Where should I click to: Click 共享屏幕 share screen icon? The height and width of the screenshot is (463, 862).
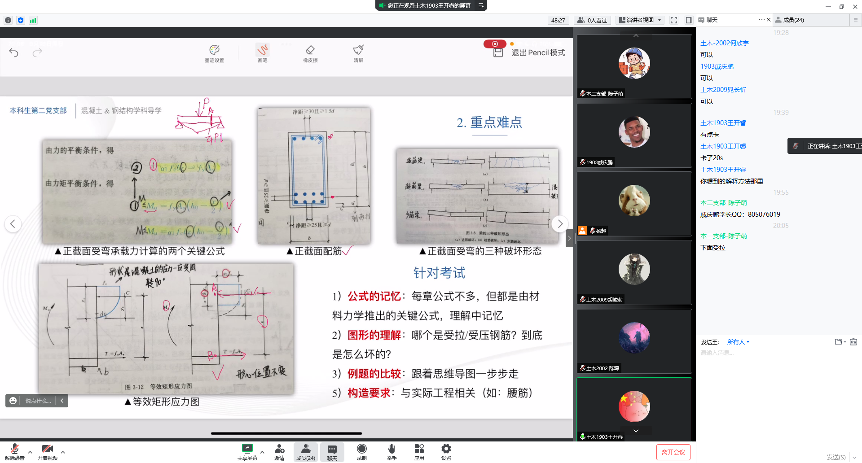(x=247, y=451)
